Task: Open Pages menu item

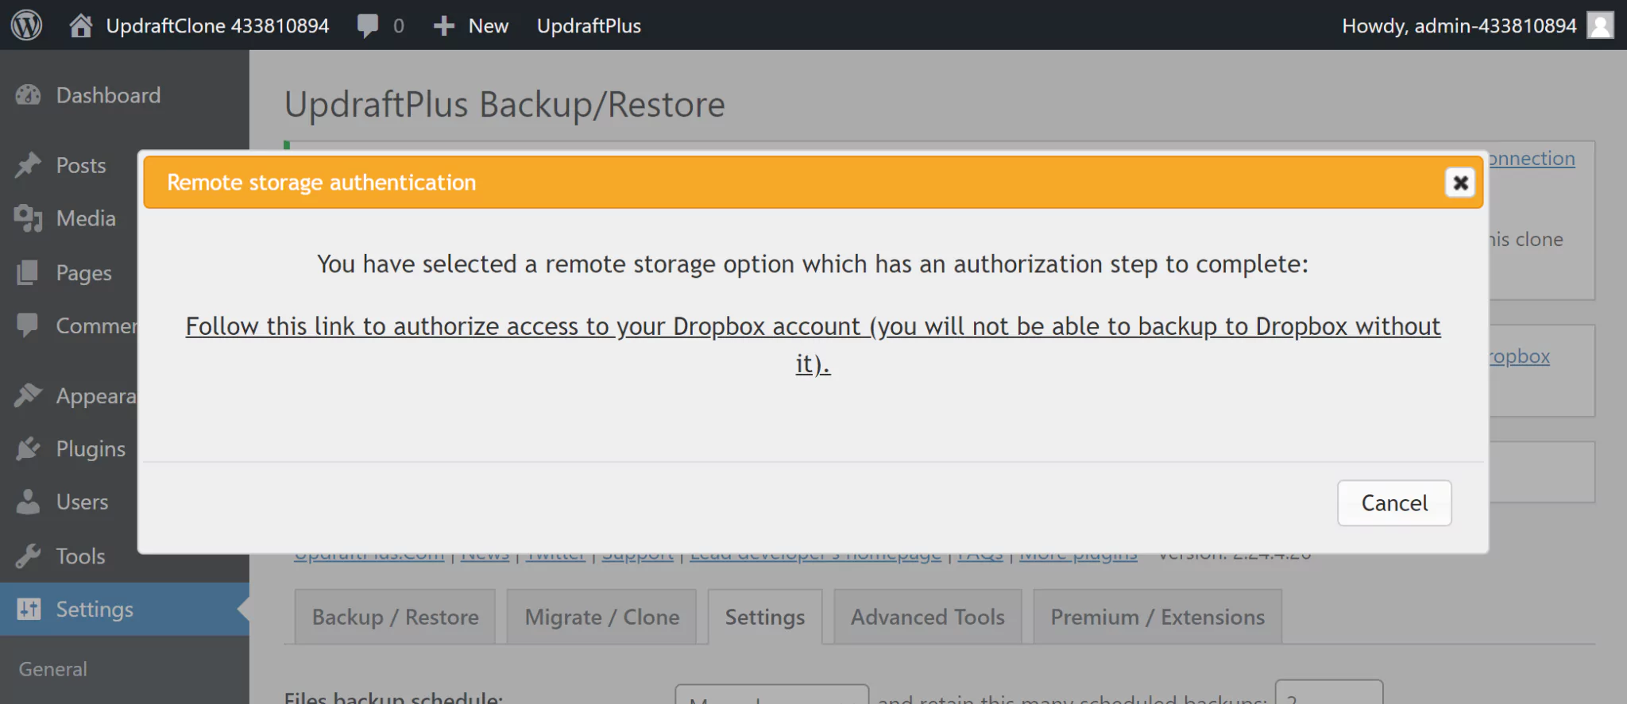Action: tap(83, 272)
